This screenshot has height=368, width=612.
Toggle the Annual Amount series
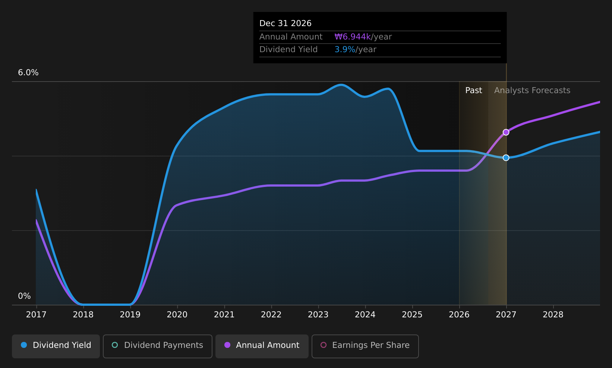click(x=262, y=346)
